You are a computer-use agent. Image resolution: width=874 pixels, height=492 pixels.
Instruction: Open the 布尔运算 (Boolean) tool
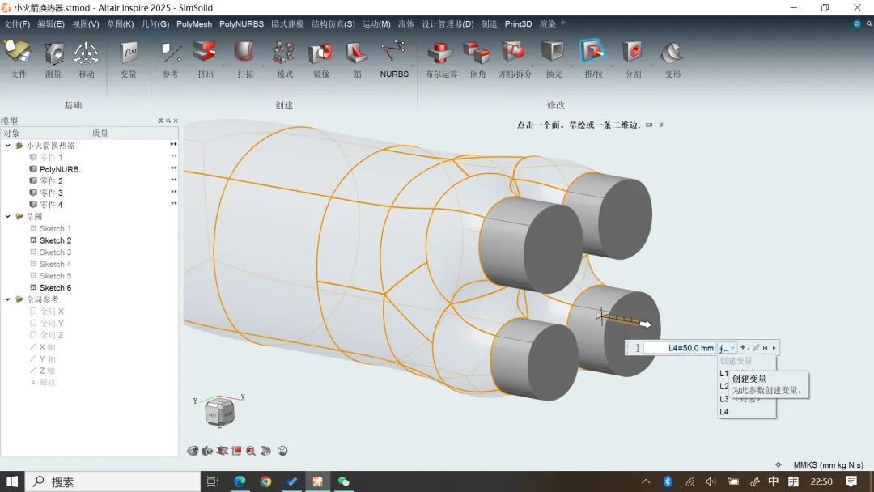coord(441,54)
